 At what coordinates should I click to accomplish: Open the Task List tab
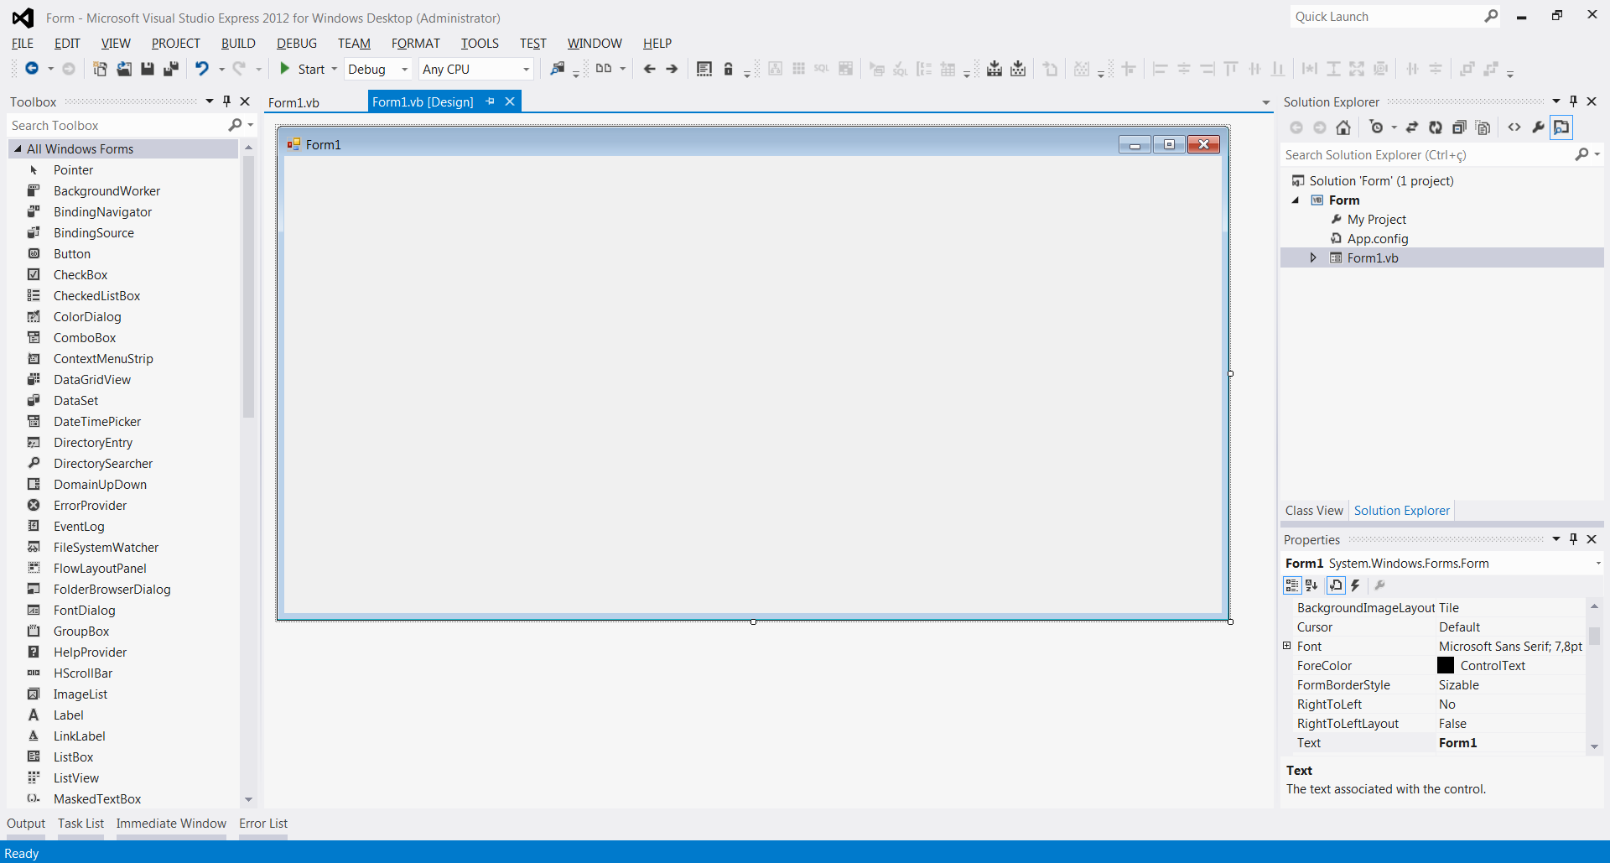80,824
